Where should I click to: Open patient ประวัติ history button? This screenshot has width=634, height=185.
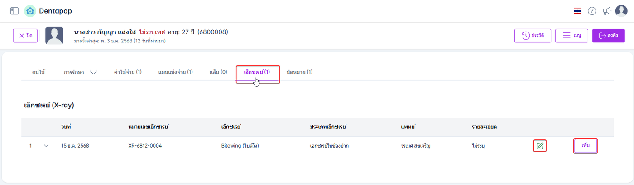[533, 36]
